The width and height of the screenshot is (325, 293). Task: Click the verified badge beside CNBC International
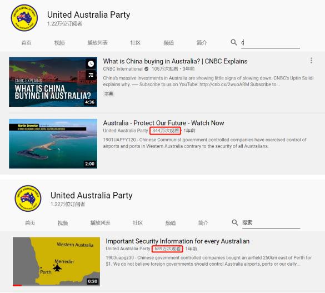pos(146,69)
